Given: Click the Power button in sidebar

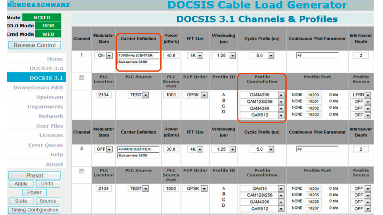Looking at the screenshot, I should click(35, 193).
